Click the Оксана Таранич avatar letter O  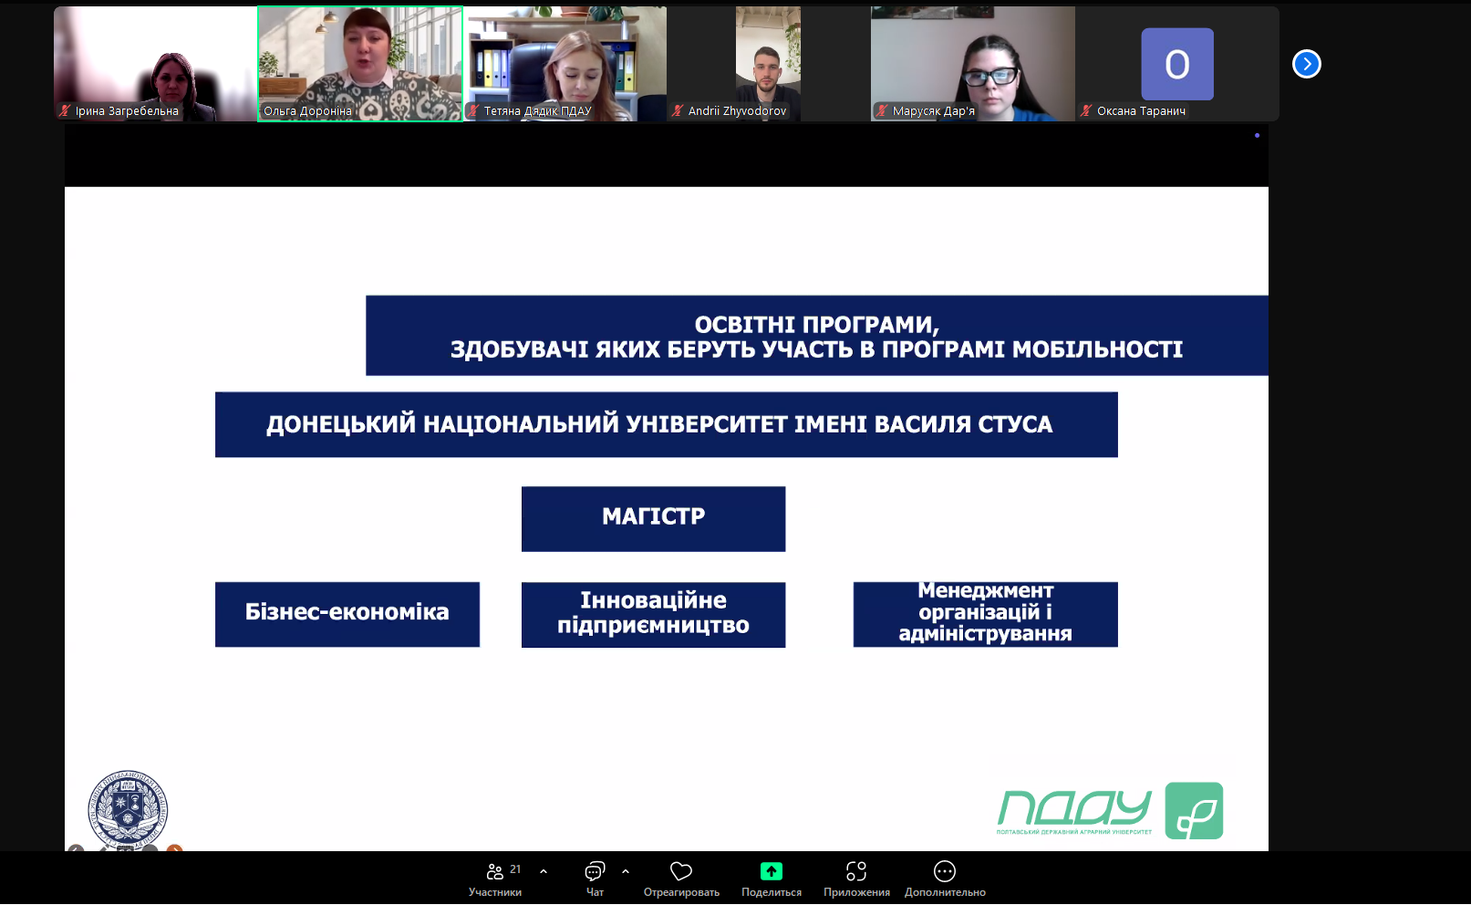(1177, 64)
